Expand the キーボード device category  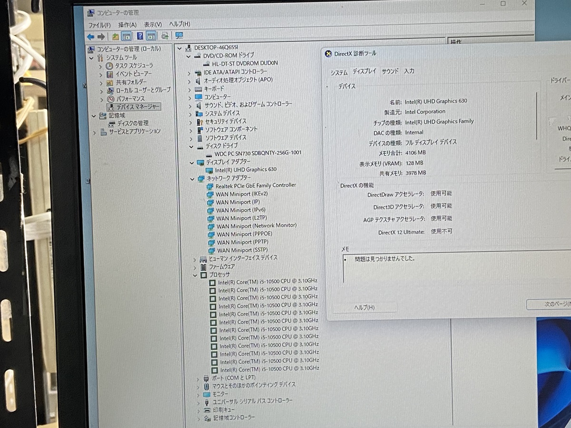click(x=189, y=89)
